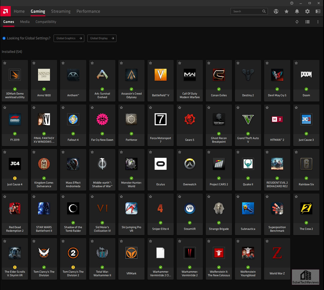Star the HITMAN 2 tile
The width and height of the screenshot is (324, 290).
pos(267,108)
